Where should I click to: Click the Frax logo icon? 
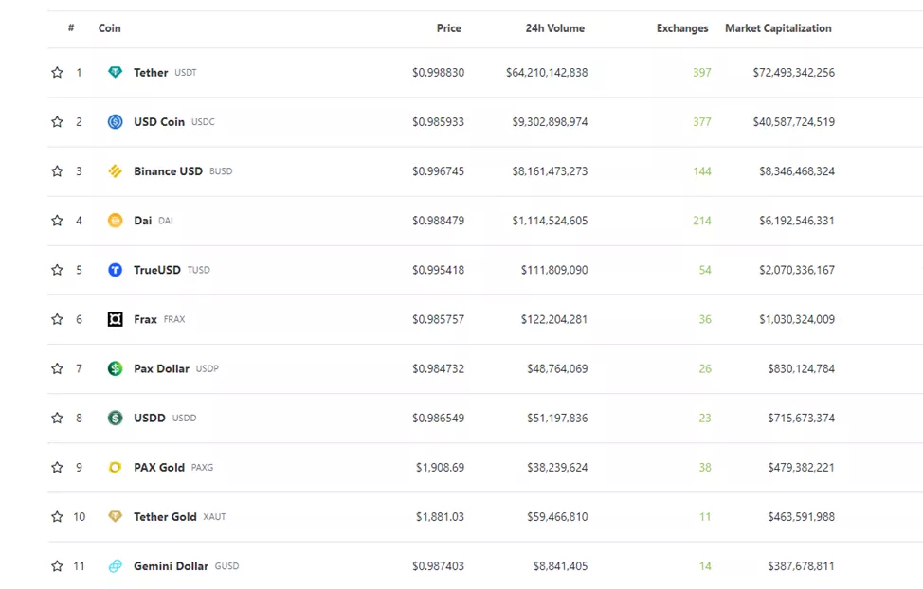pos(115,319)
